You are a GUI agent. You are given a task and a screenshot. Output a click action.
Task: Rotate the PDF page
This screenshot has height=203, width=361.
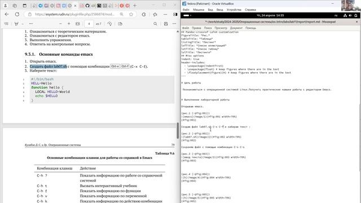click(x=109, y=24)
